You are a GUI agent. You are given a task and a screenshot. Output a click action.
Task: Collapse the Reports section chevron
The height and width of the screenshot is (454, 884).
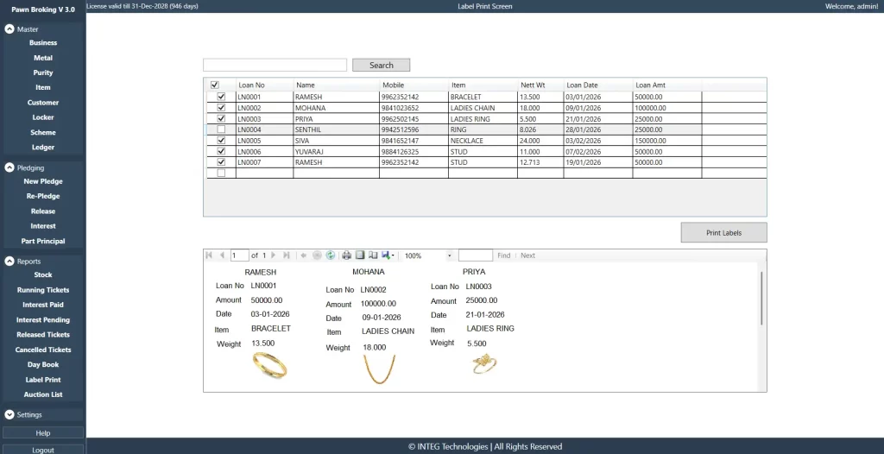9,262
